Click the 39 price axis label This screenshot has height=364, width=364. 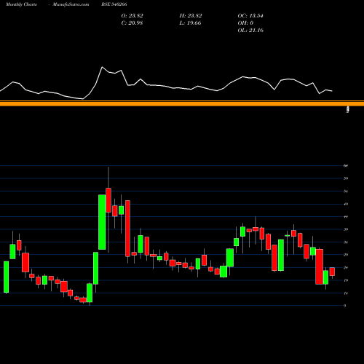346,229
